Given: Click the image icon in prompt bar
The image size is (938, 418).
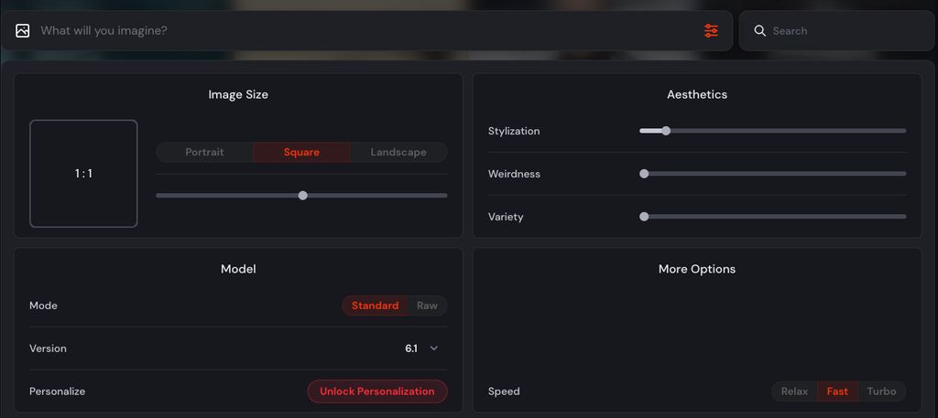Looking at the screenshot, I should pyautogui.click(x=23, y=31).
